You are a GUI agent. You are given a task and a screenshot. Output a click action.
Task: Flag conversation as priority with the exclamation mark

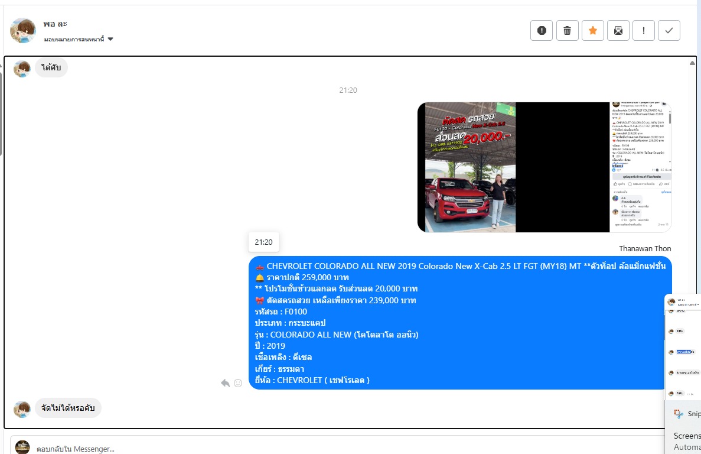[x=644, y=30]
